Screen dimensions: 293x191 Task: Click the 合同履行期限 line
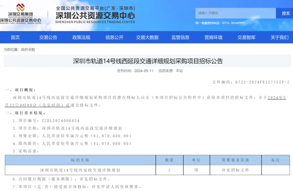[61, 179]
